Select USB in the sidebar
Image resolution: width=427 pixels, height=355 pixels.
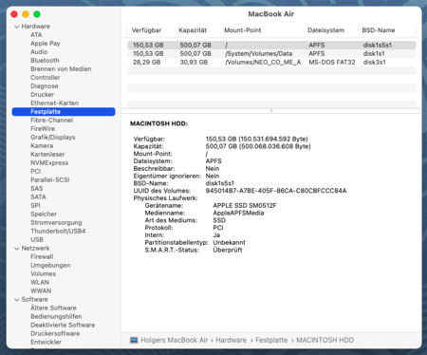point(37,240)
